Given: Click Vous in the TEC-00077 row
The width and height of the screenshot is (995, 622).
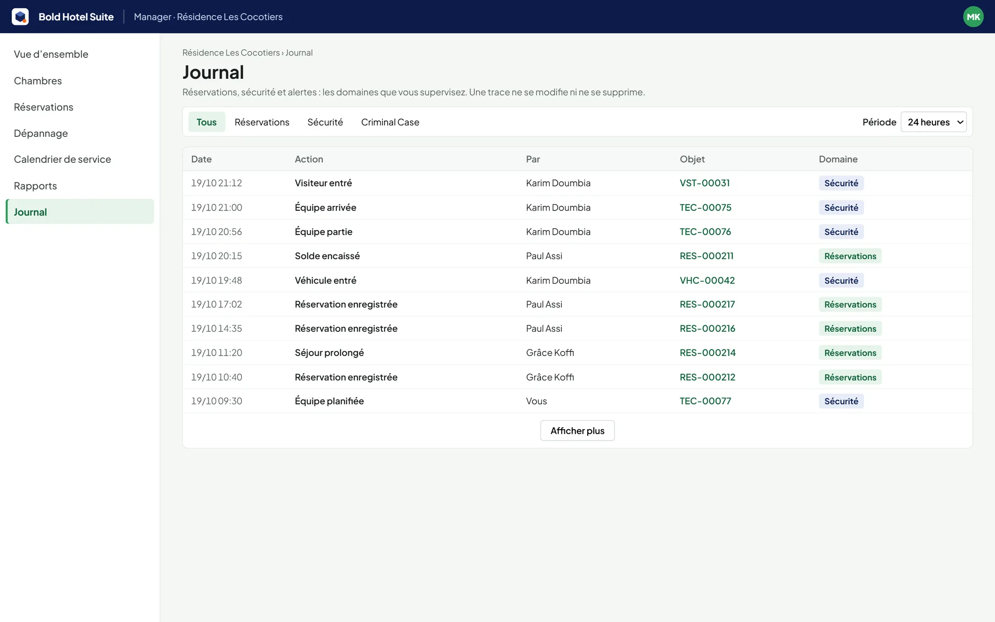Looking at the screenshot, I should 536,401.
